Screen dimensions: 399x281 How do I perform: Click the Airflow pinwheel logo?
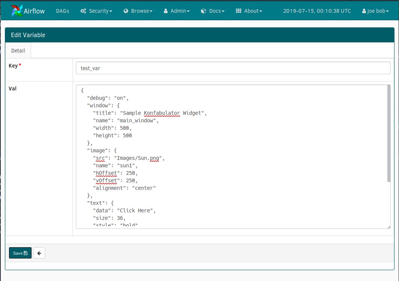tap(17, 11)
